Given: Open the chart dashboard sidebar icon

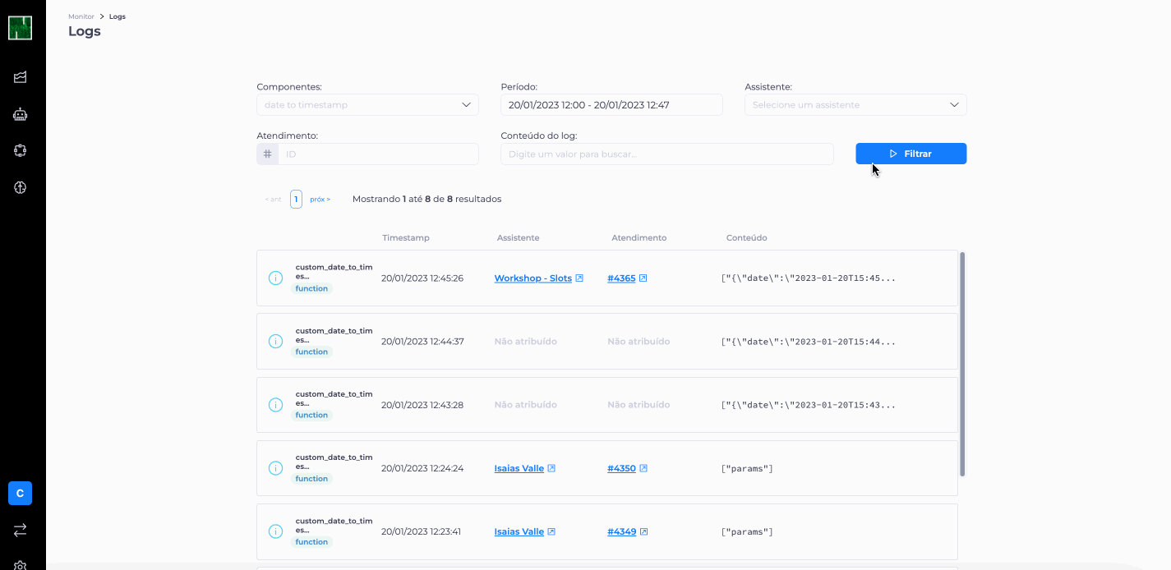Looking at the screenshot, I should tap(21, 77).
